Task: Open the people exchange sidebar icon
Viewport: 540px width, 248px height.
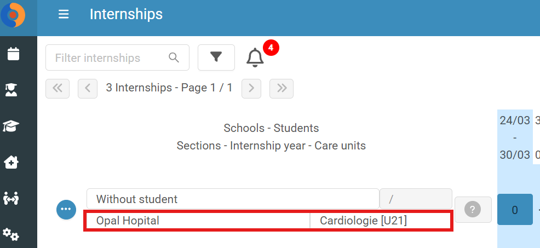Action: click(10, 198)
